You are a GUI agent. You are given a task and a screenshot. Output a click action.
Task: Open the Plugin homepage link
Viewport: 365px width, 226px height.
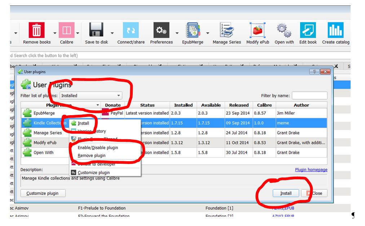pos(311,169)
